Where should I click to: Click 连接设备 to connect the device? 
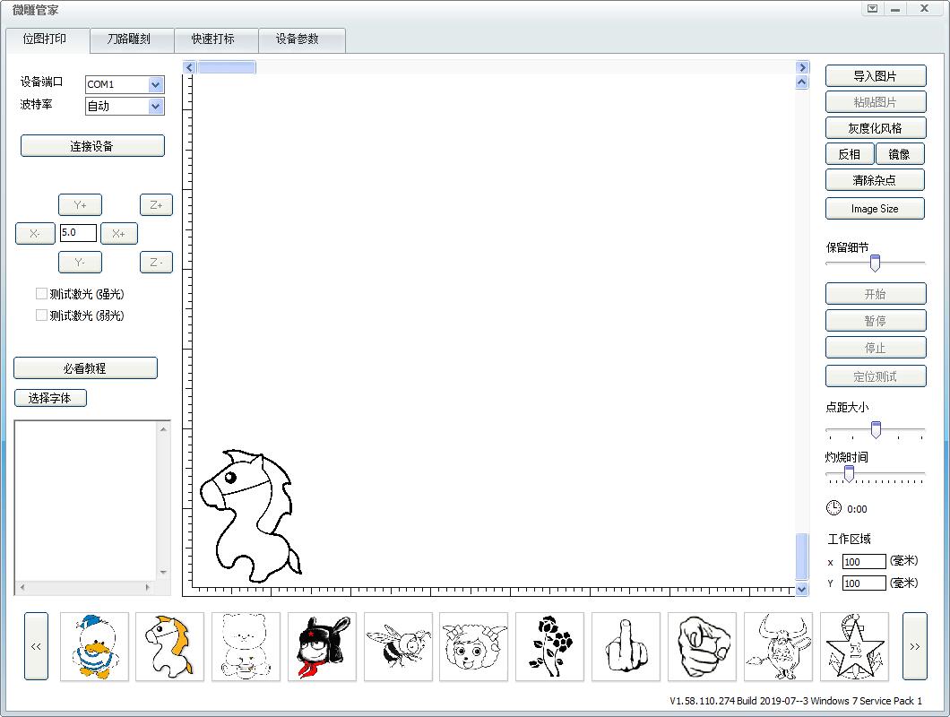91,145
